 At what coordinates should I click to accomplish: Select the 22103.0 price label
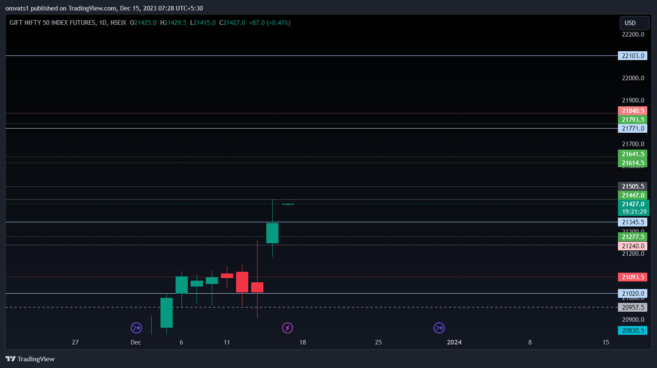click(632, 55)
